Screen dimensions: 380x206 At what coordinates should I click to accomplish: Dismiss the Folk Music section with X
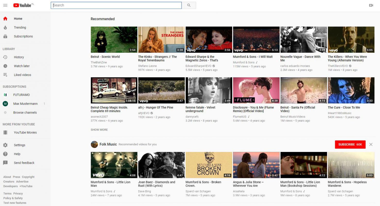pyautogui.click(x=371, y=144)
